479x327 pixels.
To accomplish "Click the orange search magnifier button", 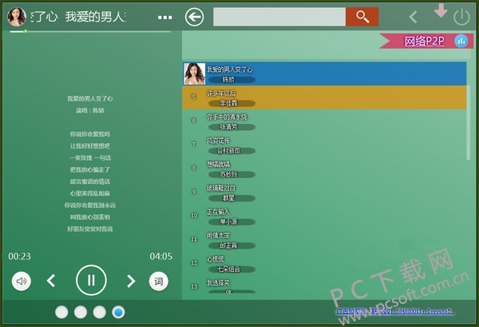I will point(362,17).
